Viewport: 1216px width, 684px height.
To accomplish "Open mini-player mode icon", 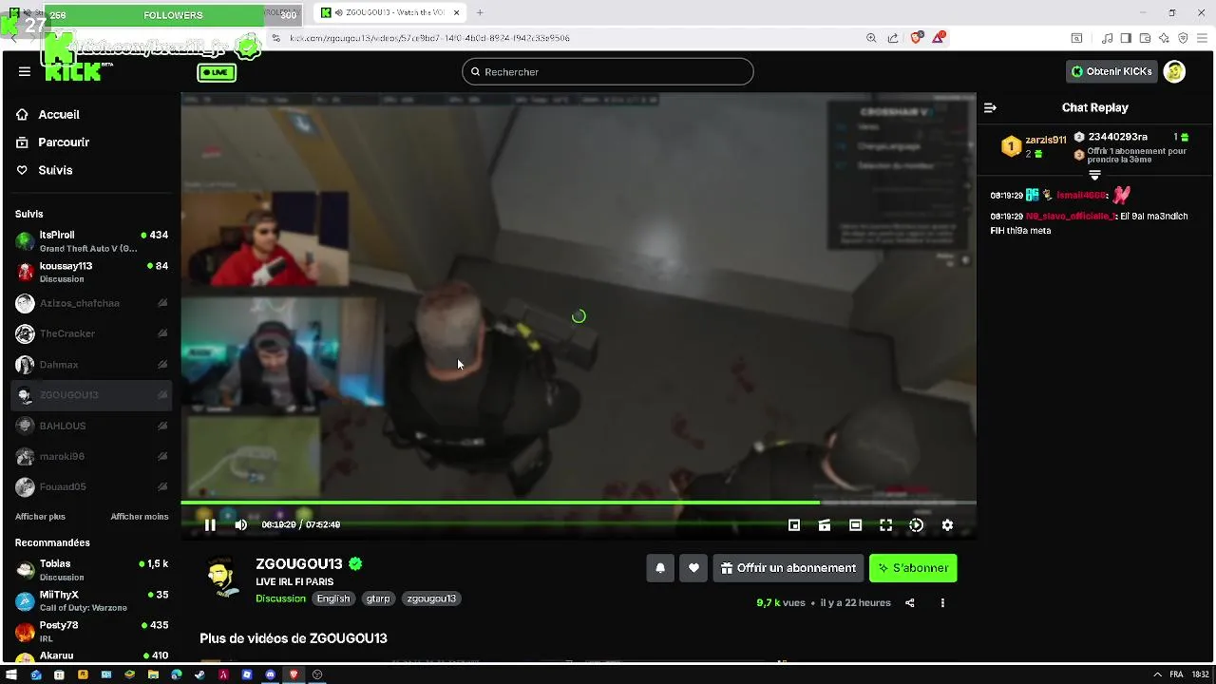I will point(794,524).
